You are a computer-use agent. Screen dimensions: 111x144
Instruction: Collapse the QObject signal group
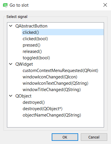[x=11, y=96]
